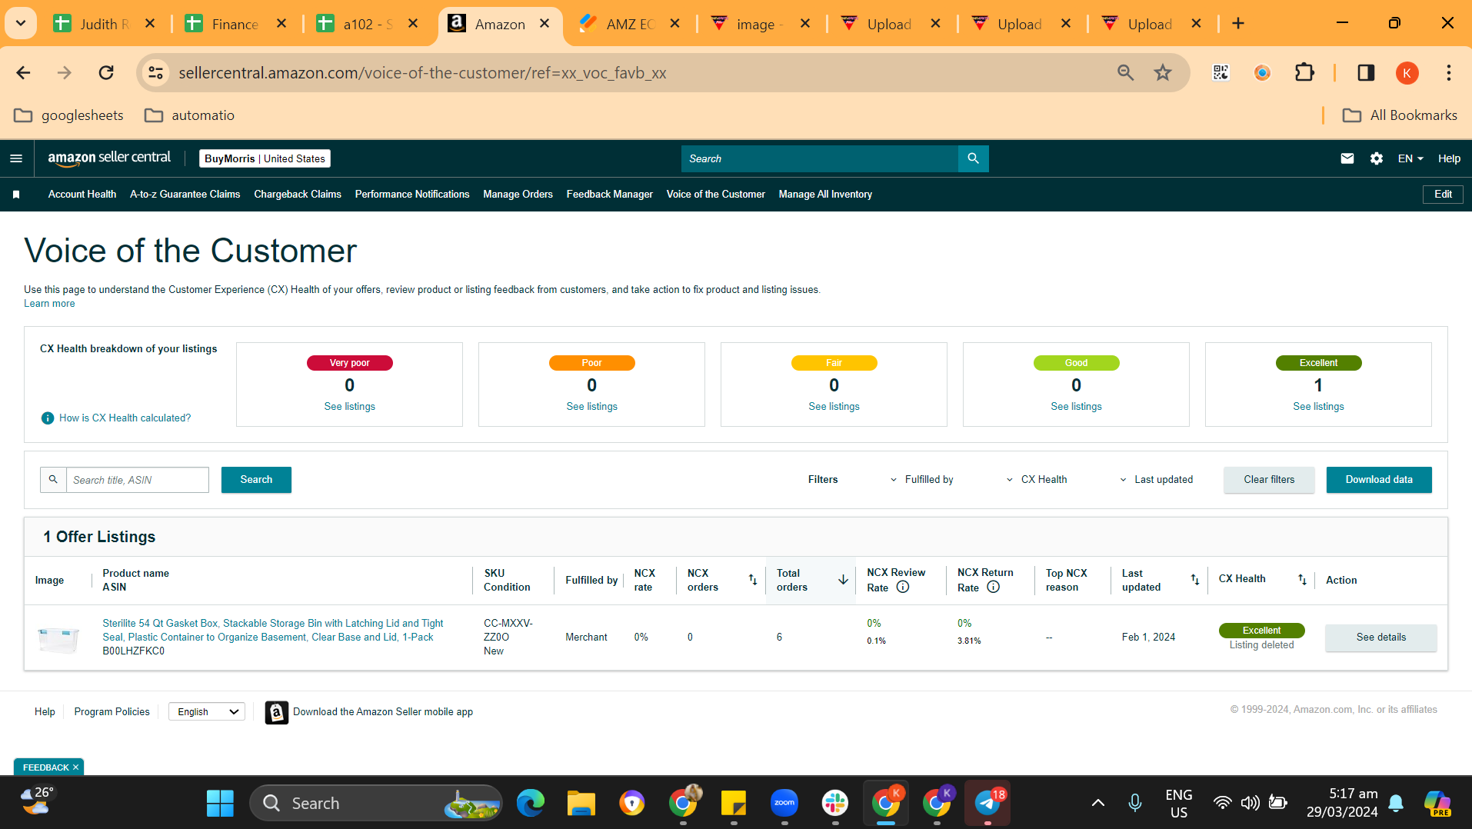1472x829 pixels.
Task: Click the teal Search button for listings
Action: click(x=256, y=480)
